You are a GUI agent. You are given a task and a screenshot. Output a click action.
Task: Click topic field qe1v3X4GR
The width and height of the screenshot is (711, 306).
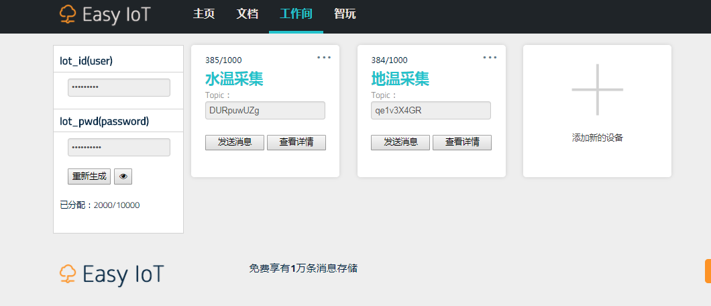(x=431, y=110)
